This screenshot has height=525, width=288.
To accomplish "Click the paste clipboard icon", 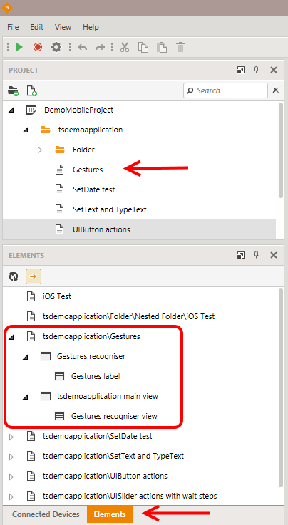I will pos(162,47).
